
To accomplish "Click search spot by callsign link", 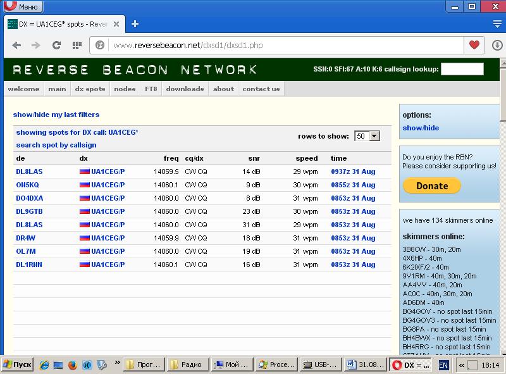I will point(56,145).
